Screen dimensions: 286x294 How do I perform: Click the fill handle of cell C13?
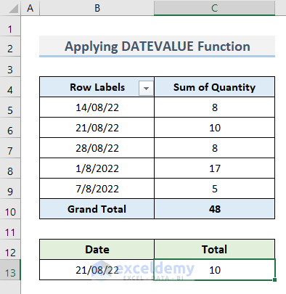click(x=274, y=280)
